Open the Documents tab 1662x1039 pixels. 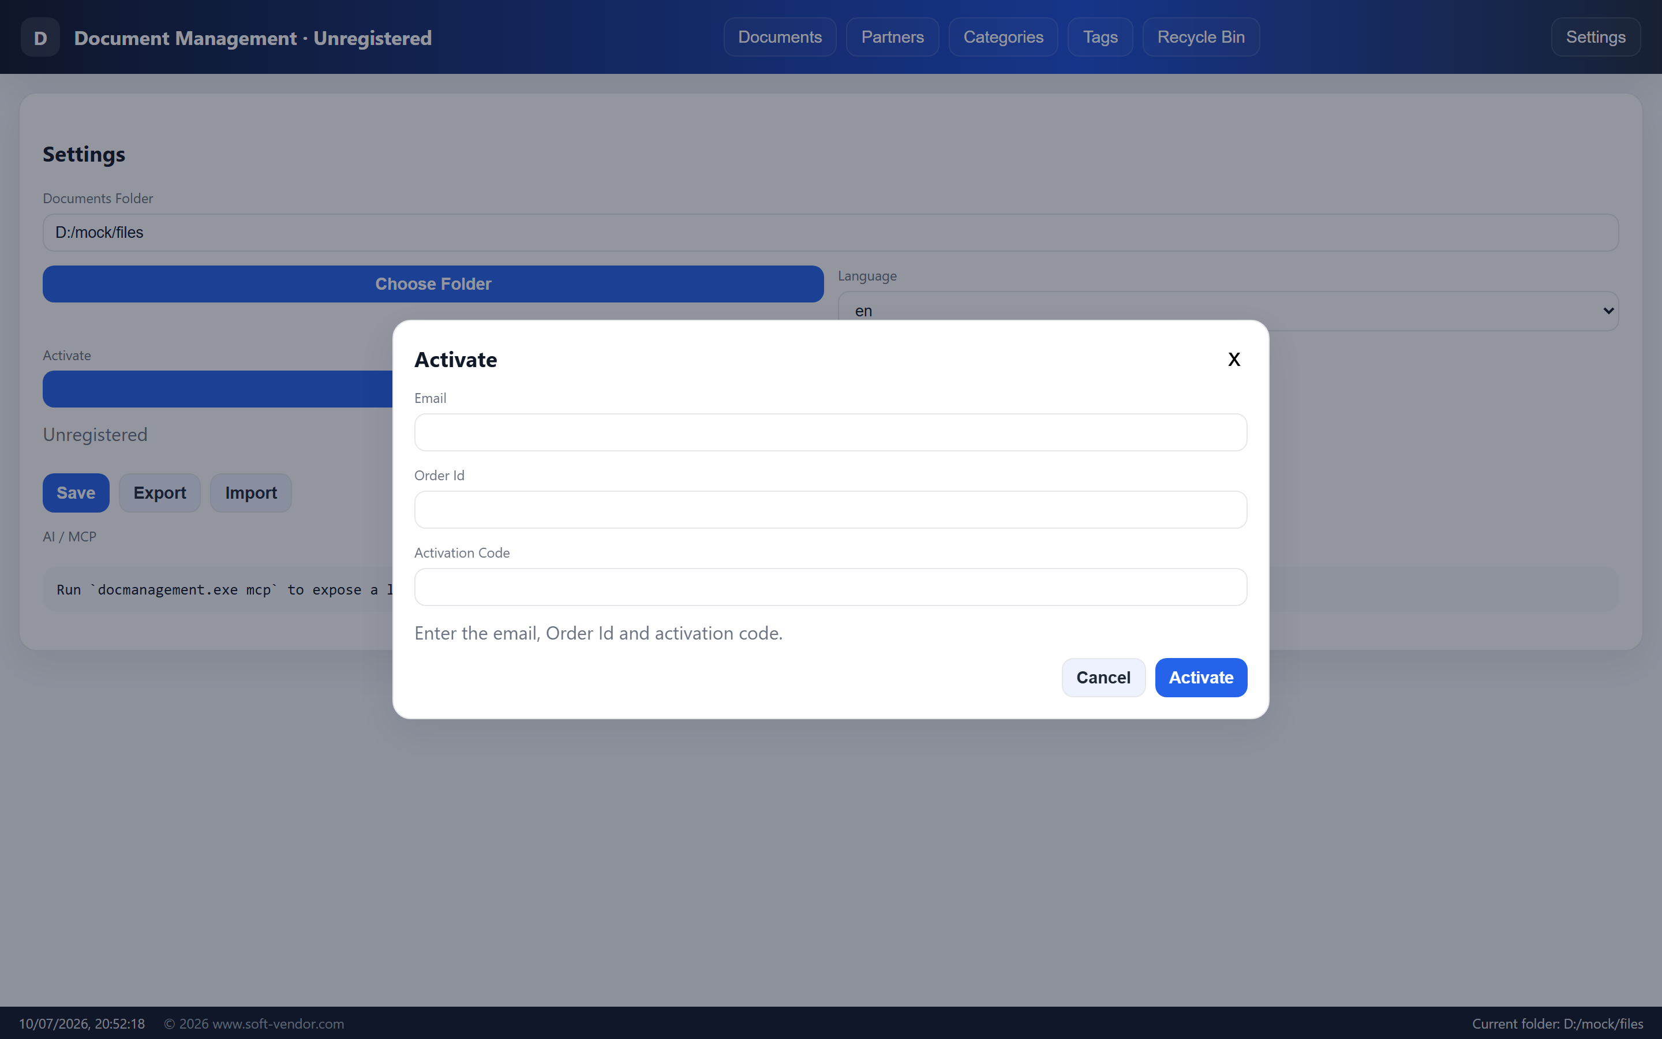click(780, 37)
